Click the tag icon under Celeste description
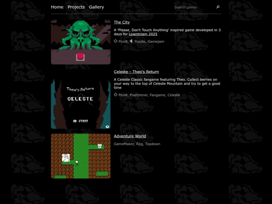The image size is (272, 204). click(115, 95)
